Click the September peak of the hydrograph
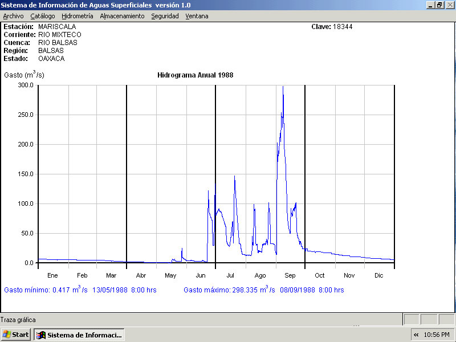Viewport: 456px width, 342px height. tap(283, 88)
